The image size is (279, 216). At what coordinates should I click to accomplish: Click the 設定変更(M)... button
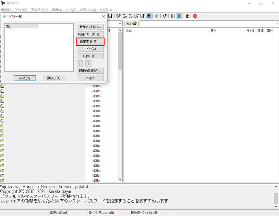pos(90,42)
